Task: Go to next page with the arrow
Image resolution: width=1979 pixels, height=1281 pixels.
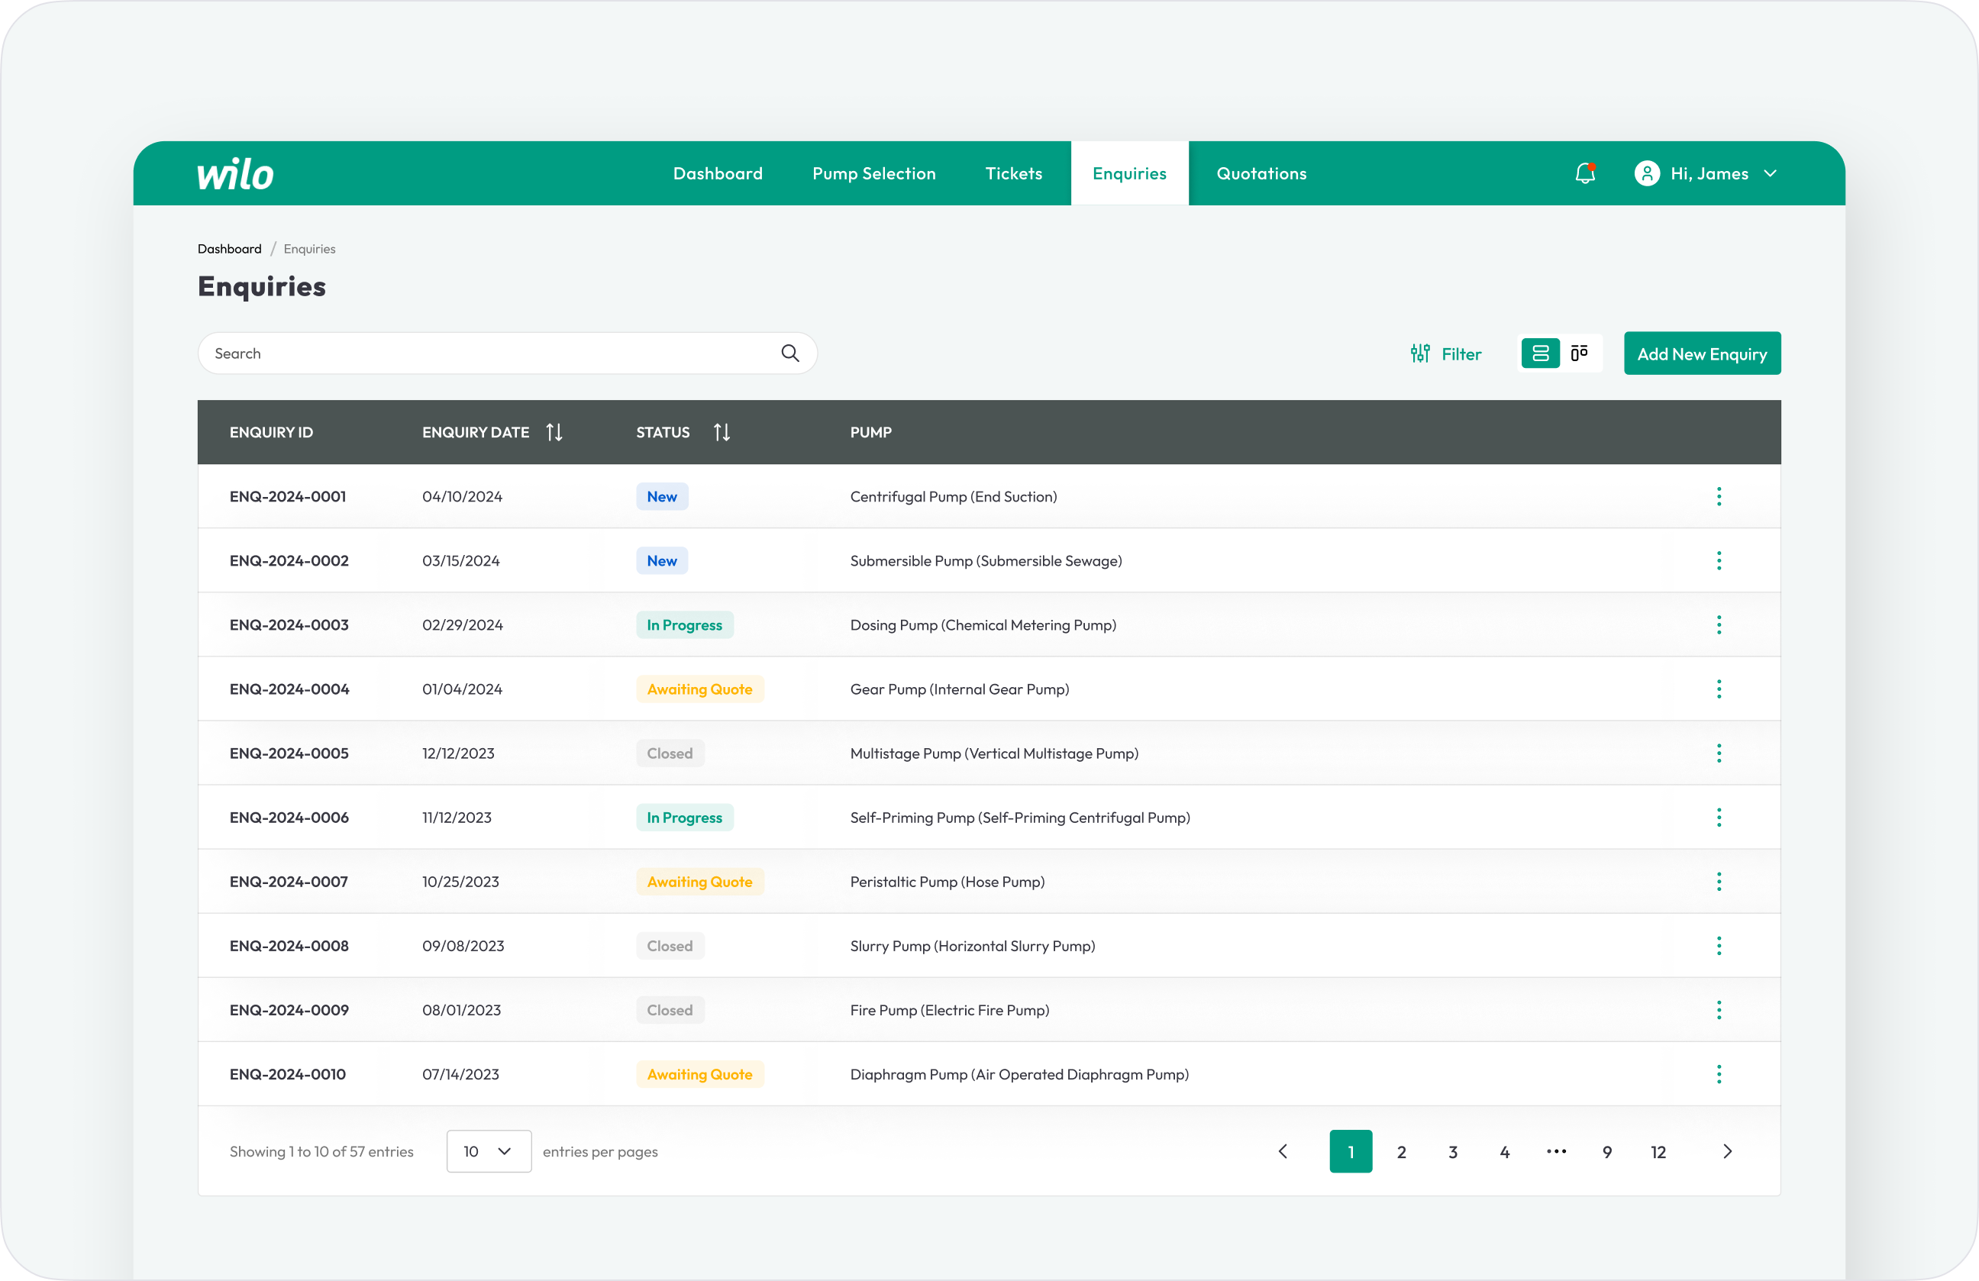Action: [1727, 1151]
